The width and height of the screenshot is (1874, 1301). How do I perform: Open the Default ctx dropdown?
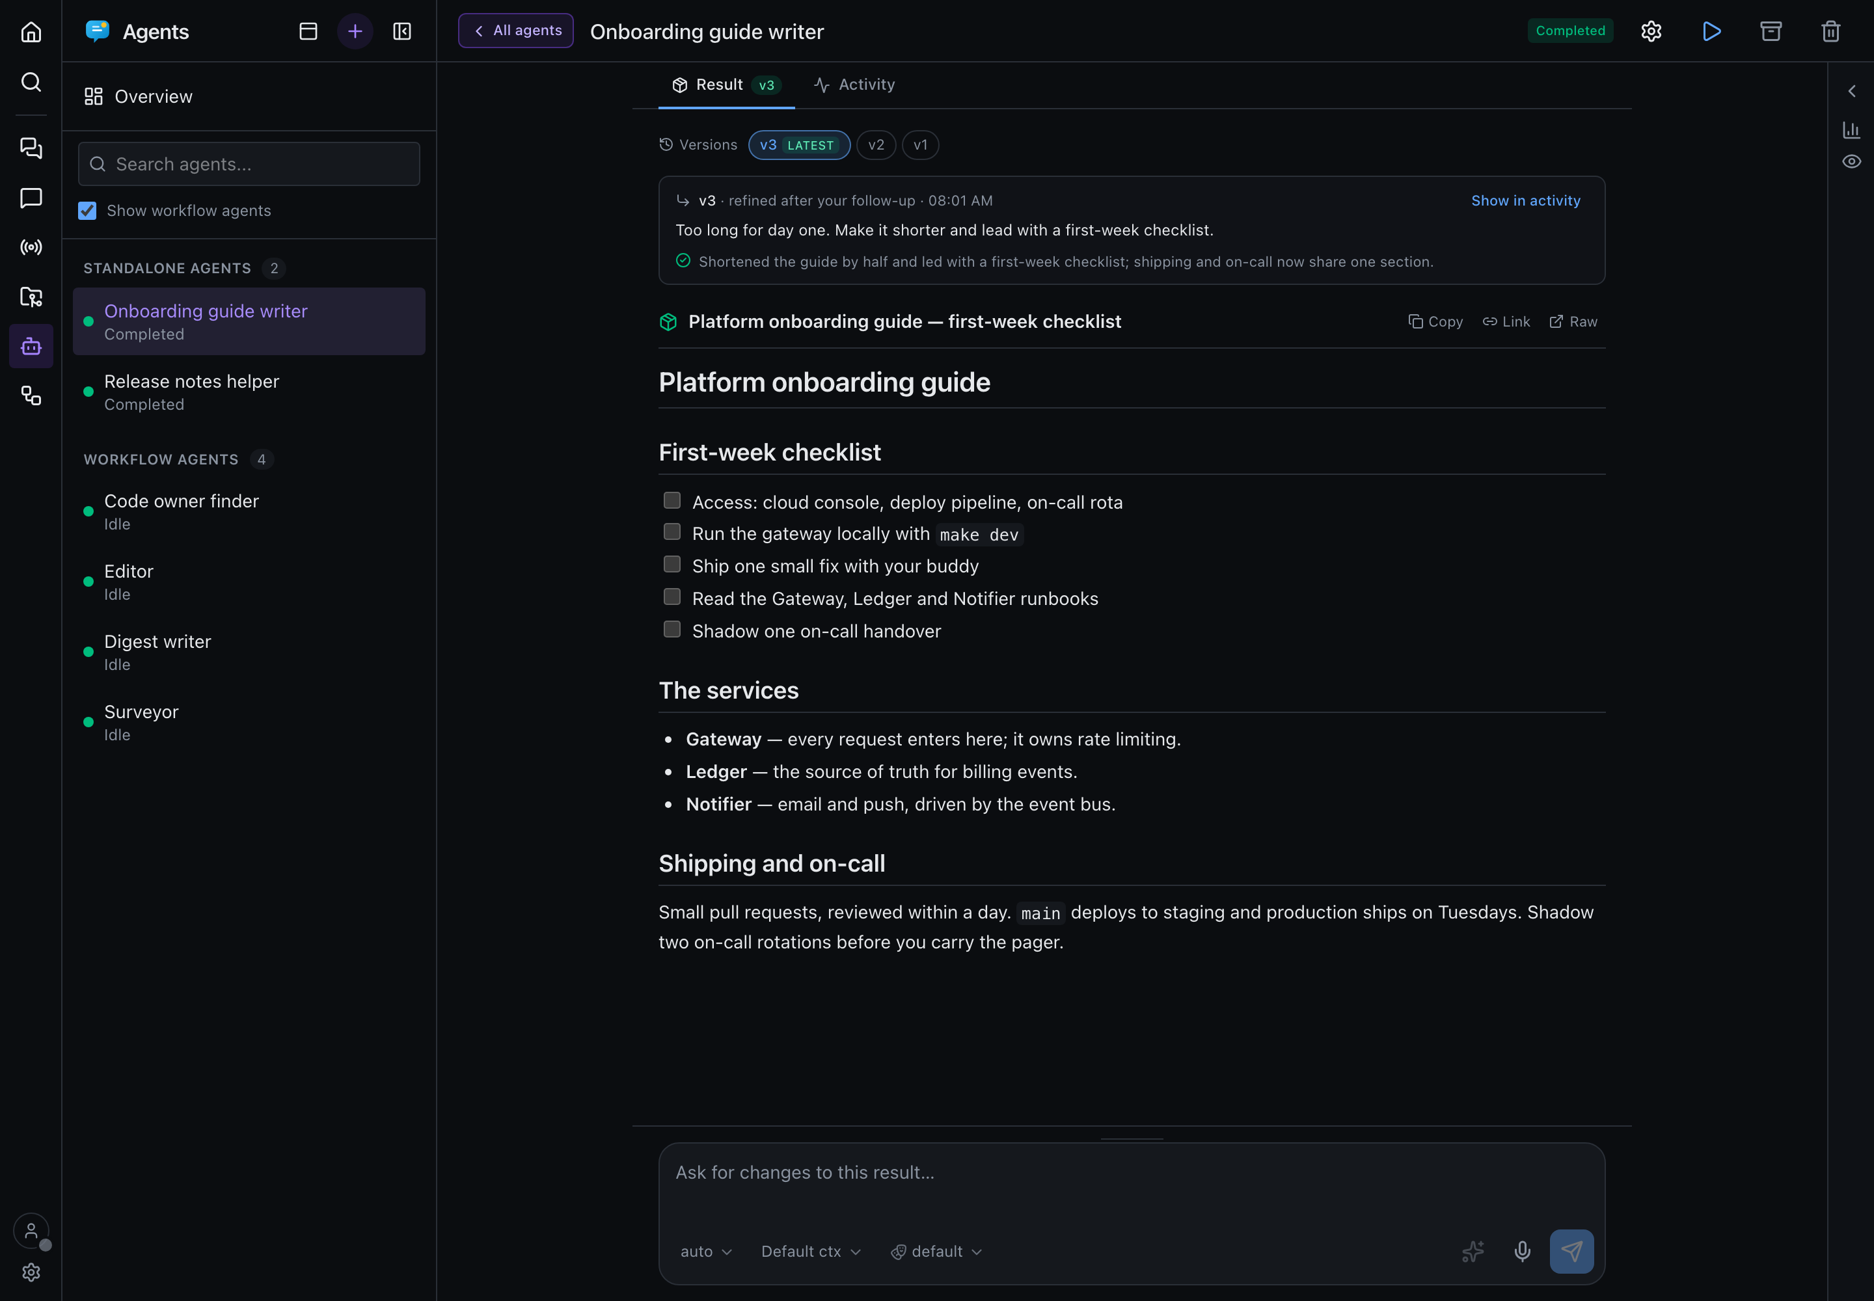tap(811, 1252)
